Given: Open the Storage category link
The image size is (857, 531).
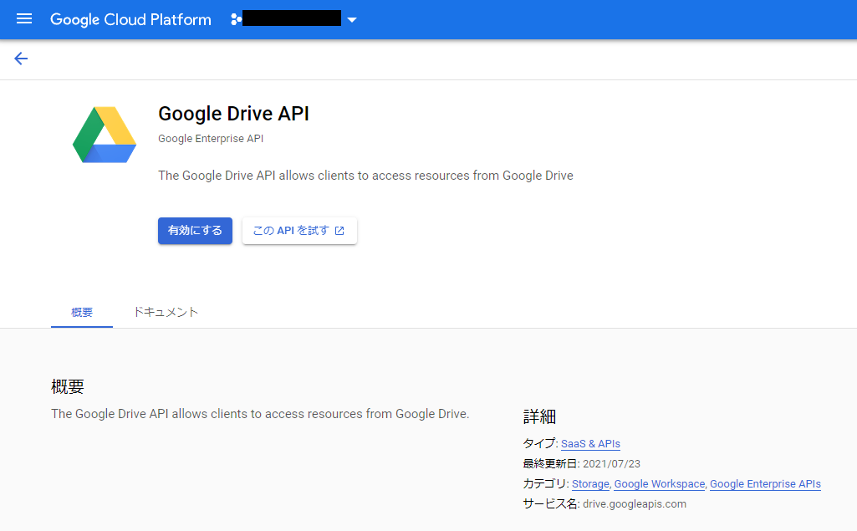Looking at the screenshot, I should pyautogui.click(x=590, y=484).
